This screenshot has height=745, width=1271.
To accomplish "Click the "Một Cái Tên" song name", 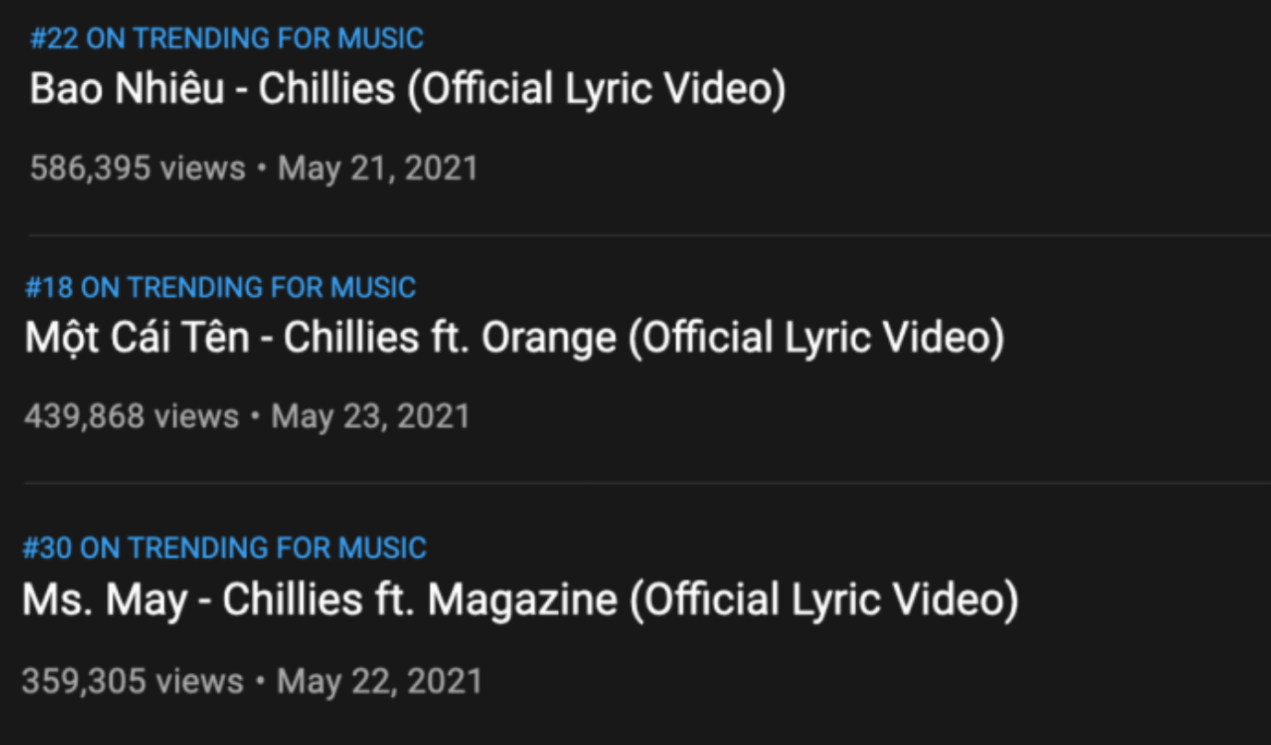I will coord(137,338).
